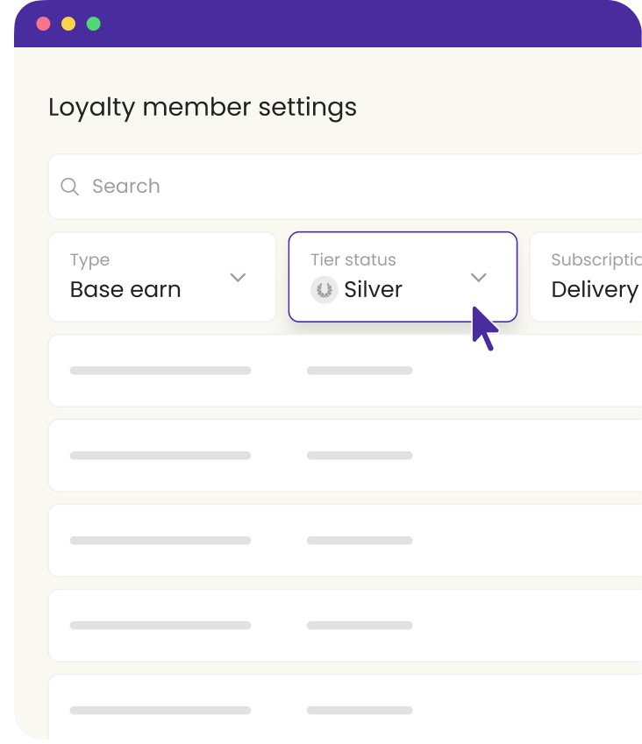
Task: Click the green traffic light button
Action: (92, 25)
